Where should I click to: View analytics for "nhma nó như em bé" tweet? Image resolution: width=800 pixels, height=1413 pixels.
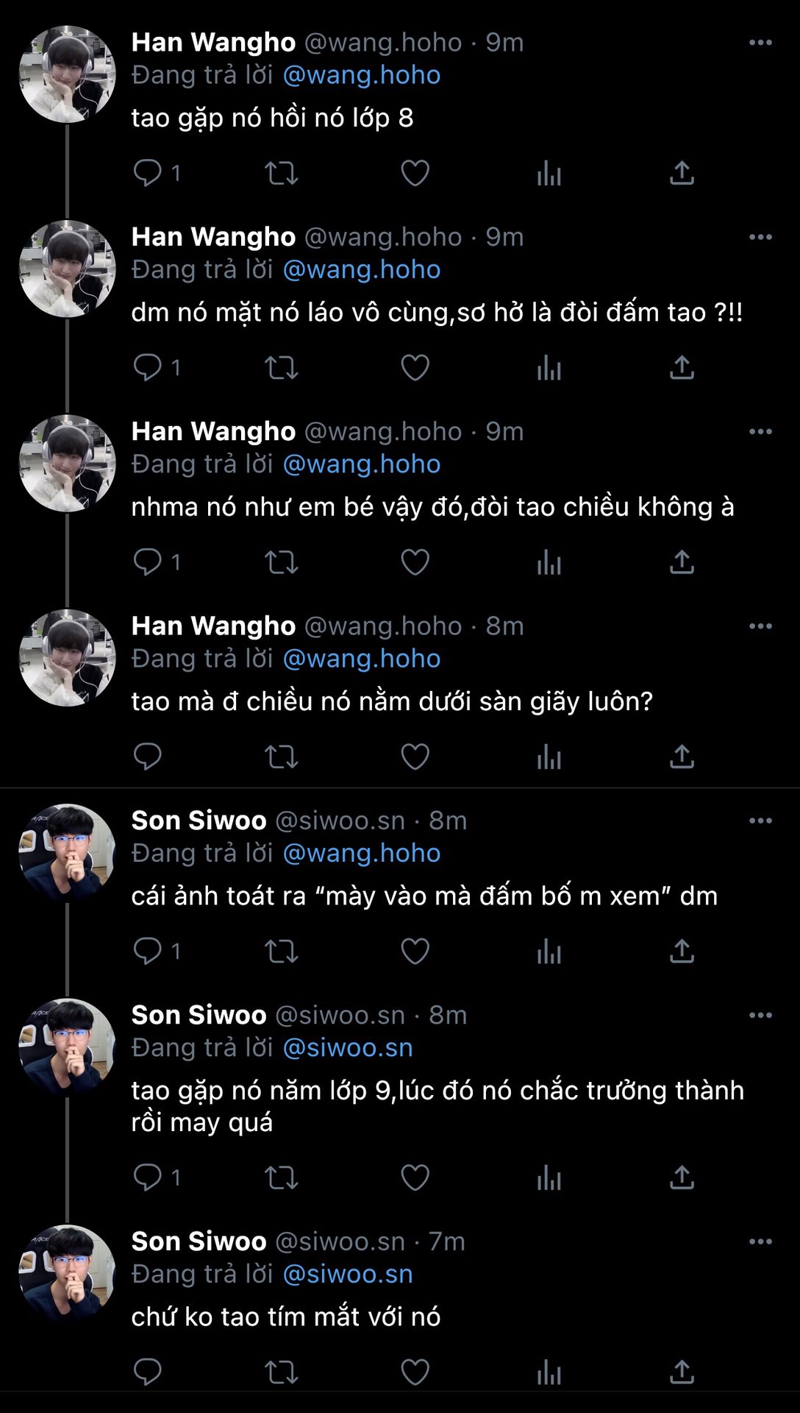tap(549, 562)
